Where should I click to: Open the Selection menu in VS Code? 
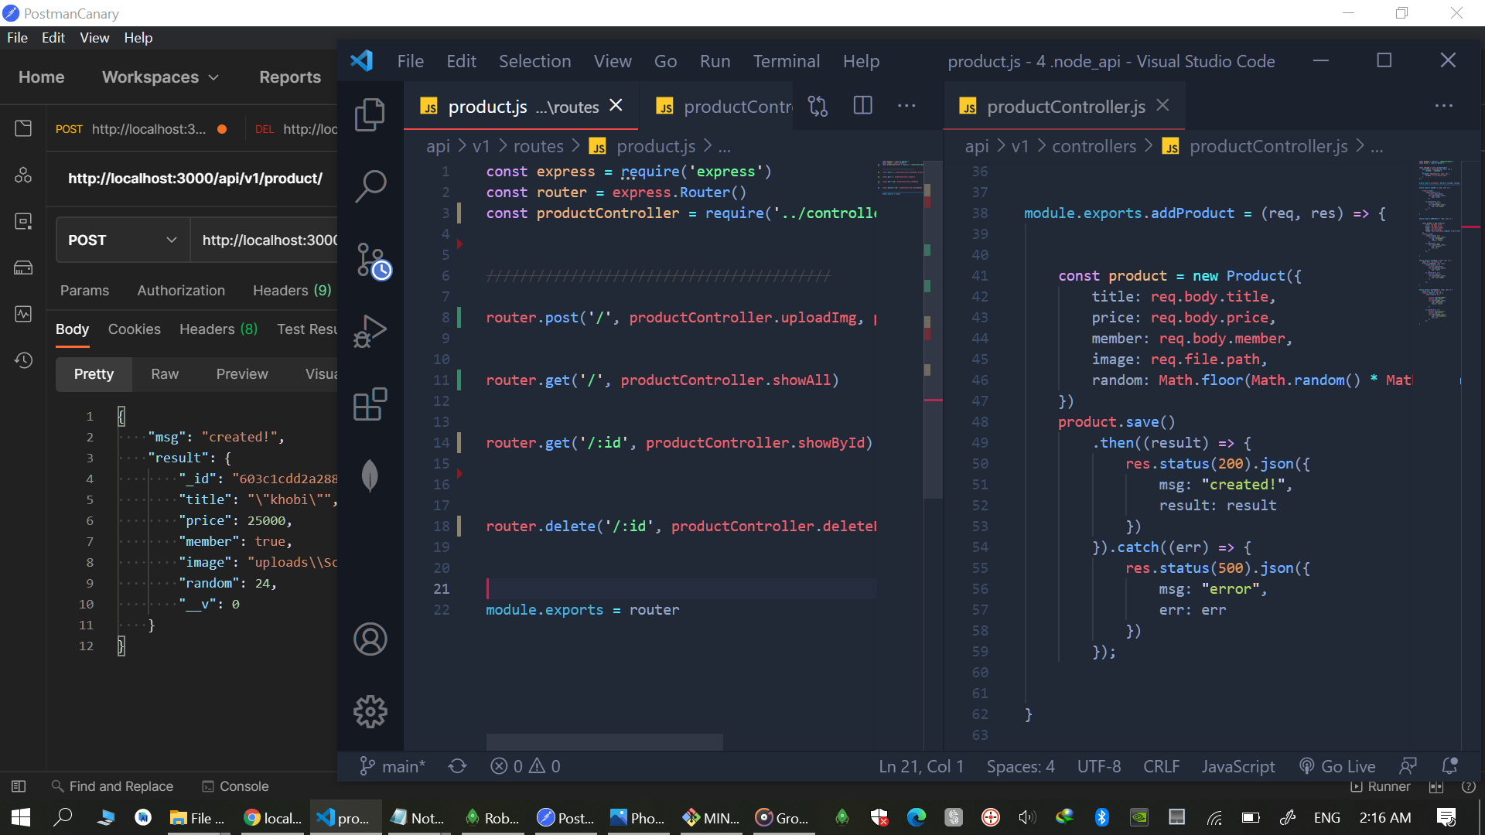point(534,61)
